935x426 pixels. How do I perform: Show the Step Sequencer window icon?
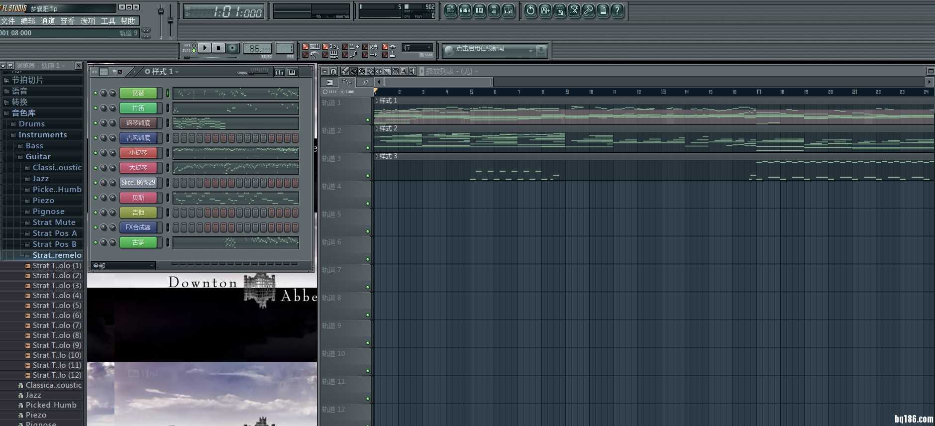[x=465, y=10]
